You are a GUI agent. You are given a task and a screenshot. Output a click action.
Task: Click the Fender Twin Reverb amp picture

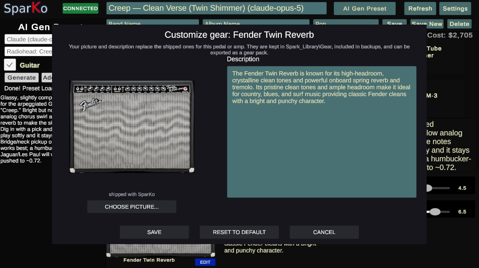tap(132, 127)
